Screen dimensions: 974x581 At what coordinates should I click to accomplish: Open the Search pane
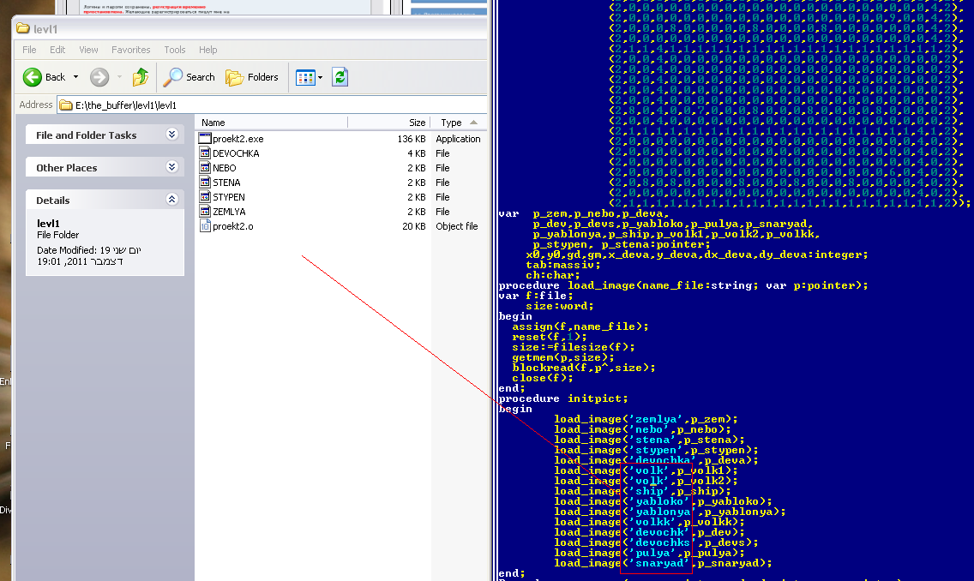189,77
